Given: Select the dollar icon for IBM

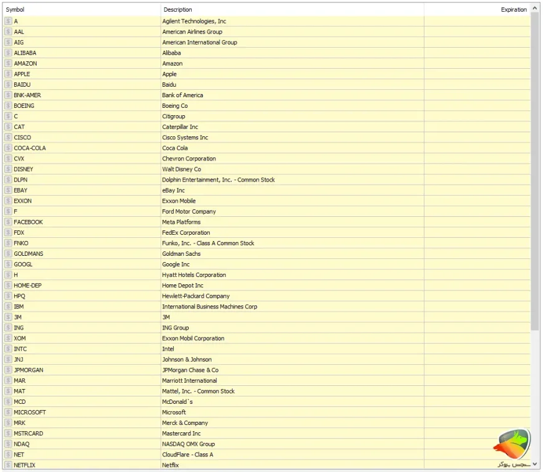Looking at the screenshot, I should point(8,307).
